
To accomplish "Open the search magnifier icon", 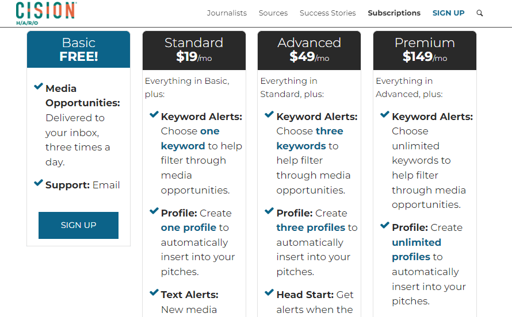I will (479, 13).
